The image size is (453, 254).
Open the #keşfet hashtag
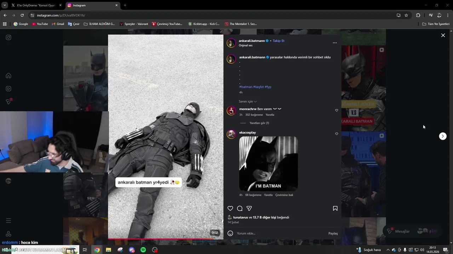pos(258,87)
